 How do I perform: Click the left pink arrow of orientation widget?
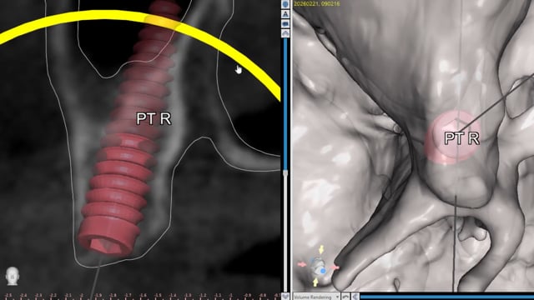(x=302, y=264)
